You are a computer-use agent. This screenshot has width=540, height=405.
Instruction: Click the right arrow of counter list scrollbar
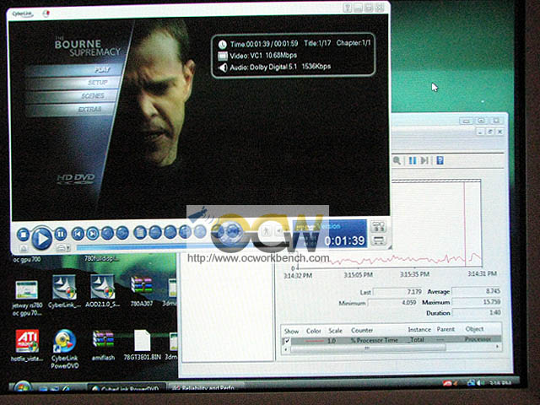point(497,347)
